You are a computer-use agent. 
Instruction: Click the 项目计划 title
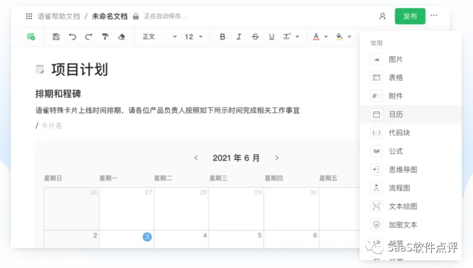(79, 70)
